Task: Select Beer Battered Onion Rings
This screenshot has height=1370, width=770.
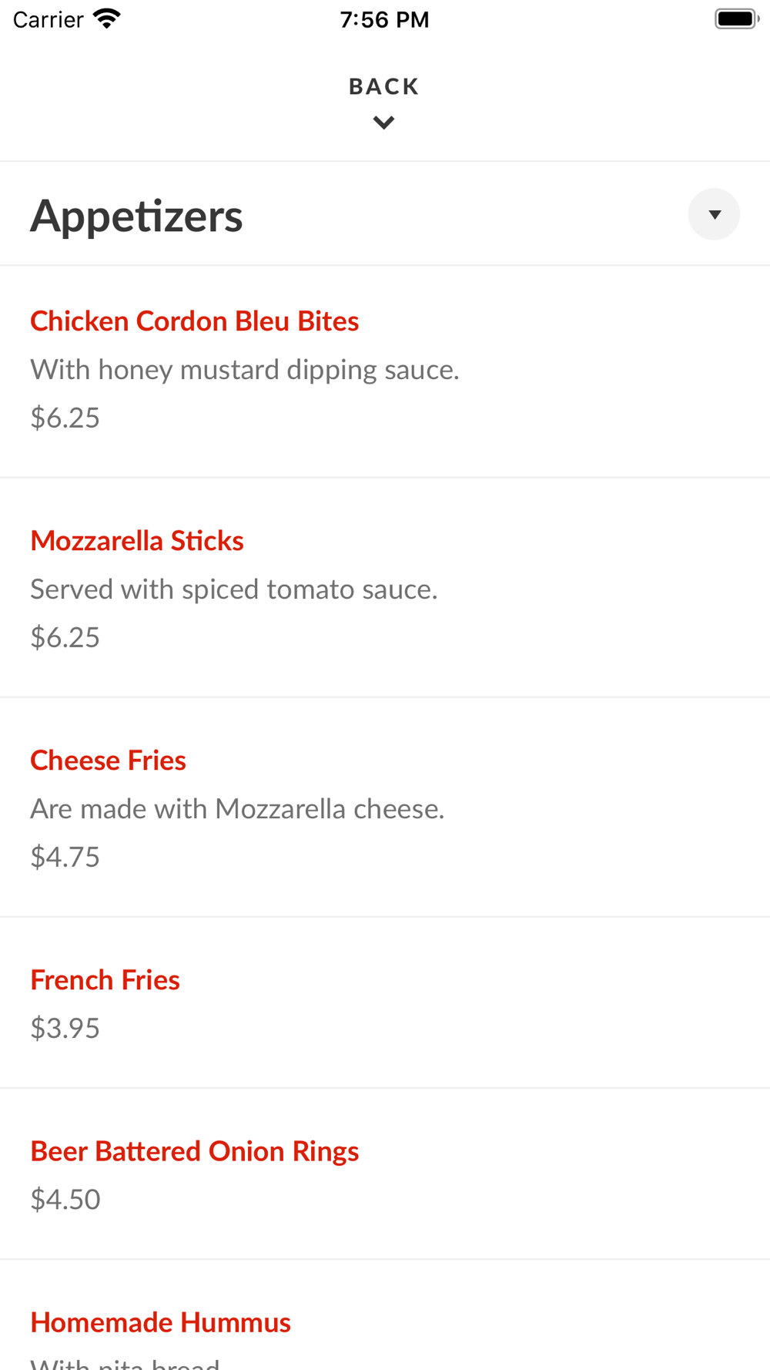Action: (194, 1151)
